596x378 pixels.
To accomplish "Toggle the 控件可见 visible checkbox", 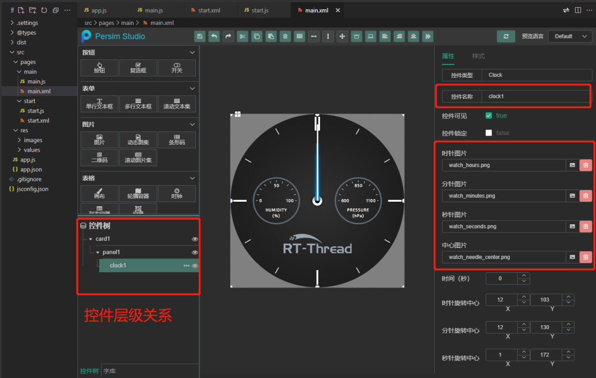I will [488, 116].
